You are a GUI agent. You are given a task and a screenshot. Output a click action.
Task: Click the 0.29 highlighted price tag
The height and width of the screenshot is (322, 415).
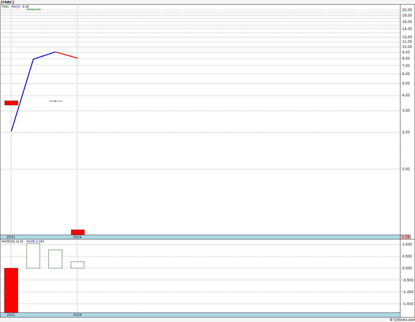(x=406, y=237)
